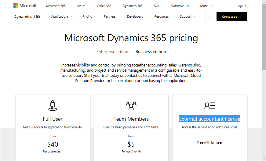The height and width of the screenshot is (161, 266).
Task: Click the Full User person icon
Action: point(53,106)
